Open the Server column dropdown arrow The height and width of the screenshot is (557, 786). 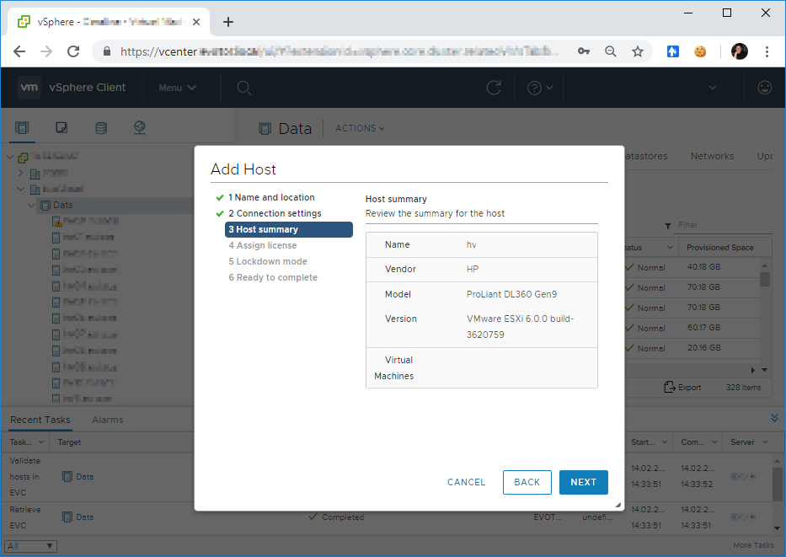point(765,442)
